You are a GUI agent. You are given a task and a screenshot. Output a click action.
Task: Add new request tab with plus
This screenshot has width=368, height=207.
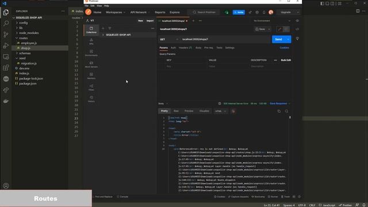[x=193, y=21]
